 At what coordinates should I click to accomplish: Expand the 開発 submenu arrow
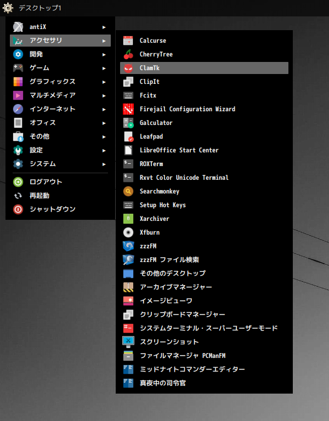104,54
